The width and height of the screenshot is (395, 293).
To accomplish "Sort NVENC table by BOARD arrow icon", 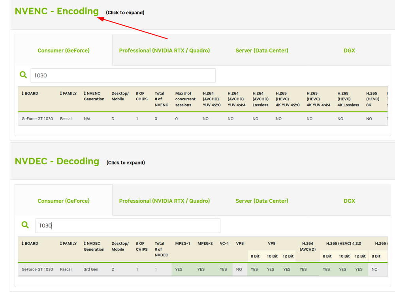I will point(23,93).
